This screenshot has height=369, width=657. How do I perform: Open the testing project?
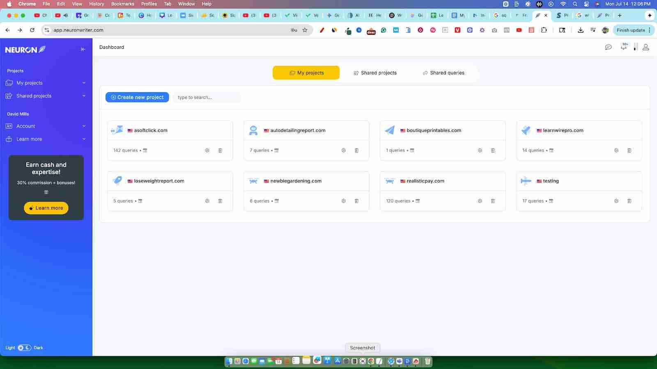pyautogui.click(x=551, y=181)
